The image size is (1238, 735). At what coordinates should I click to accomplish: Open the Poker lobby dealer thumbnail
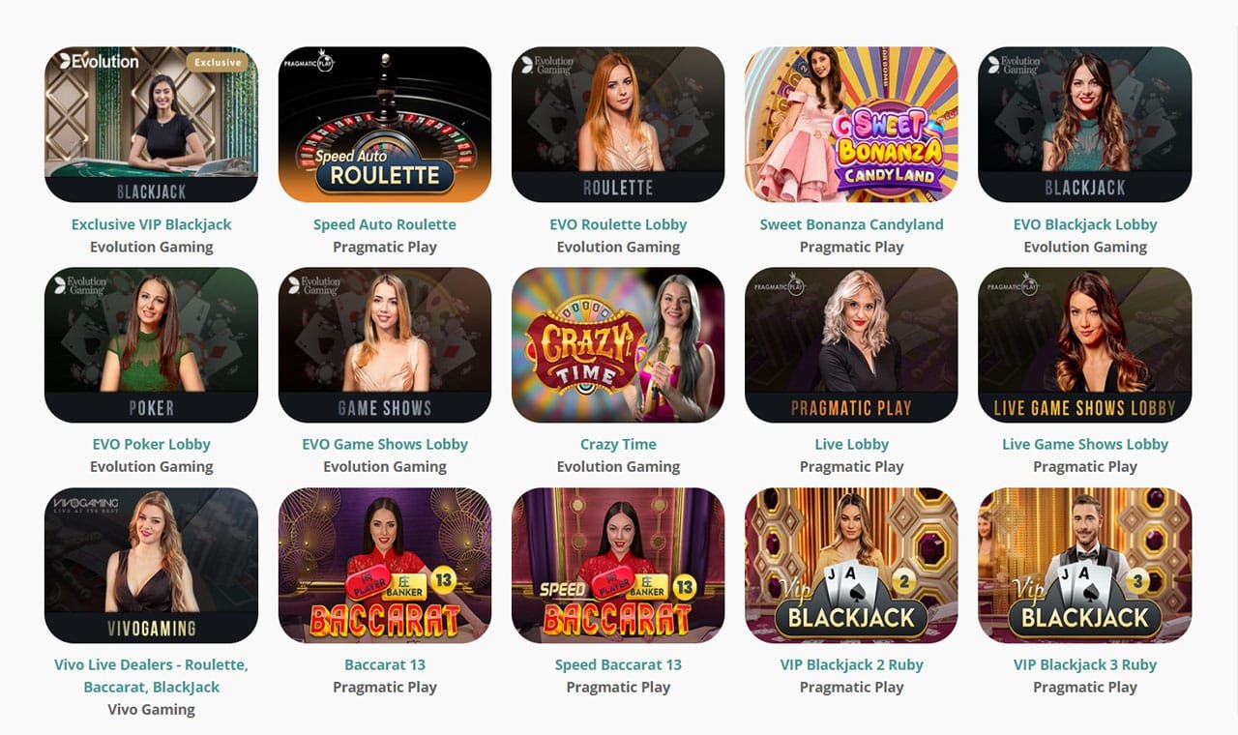151,345
